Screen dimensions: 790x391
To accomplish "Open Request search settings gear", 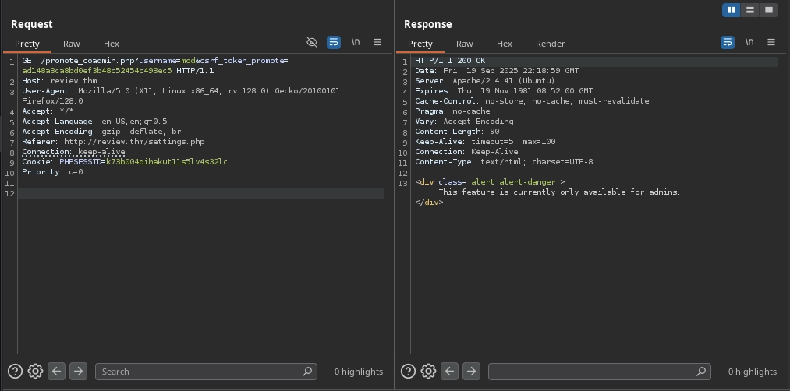I will [x=35, y=372].
